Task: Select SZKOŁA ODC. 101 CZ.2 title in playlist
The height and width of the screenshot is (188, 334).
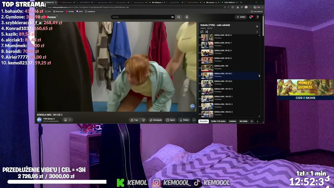Action: click(223, 81)
